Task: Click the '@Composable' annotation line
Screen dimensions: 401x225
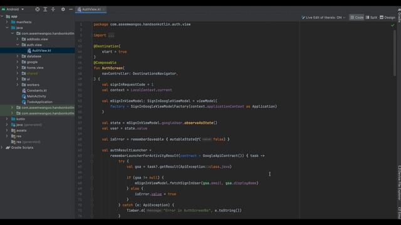Action: click(105, 62)
